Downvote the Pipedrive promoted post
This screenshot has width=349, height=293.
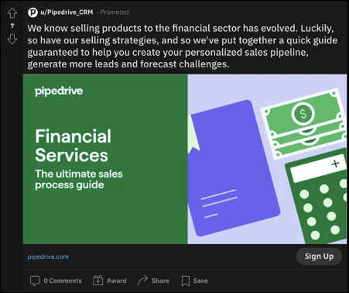tap(12, 40)
